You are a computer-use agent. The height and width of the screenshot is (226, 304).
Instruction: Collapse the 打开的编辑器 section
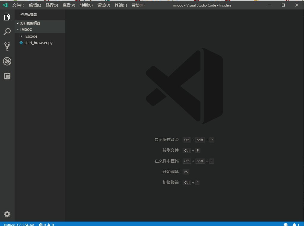point(18,23)
